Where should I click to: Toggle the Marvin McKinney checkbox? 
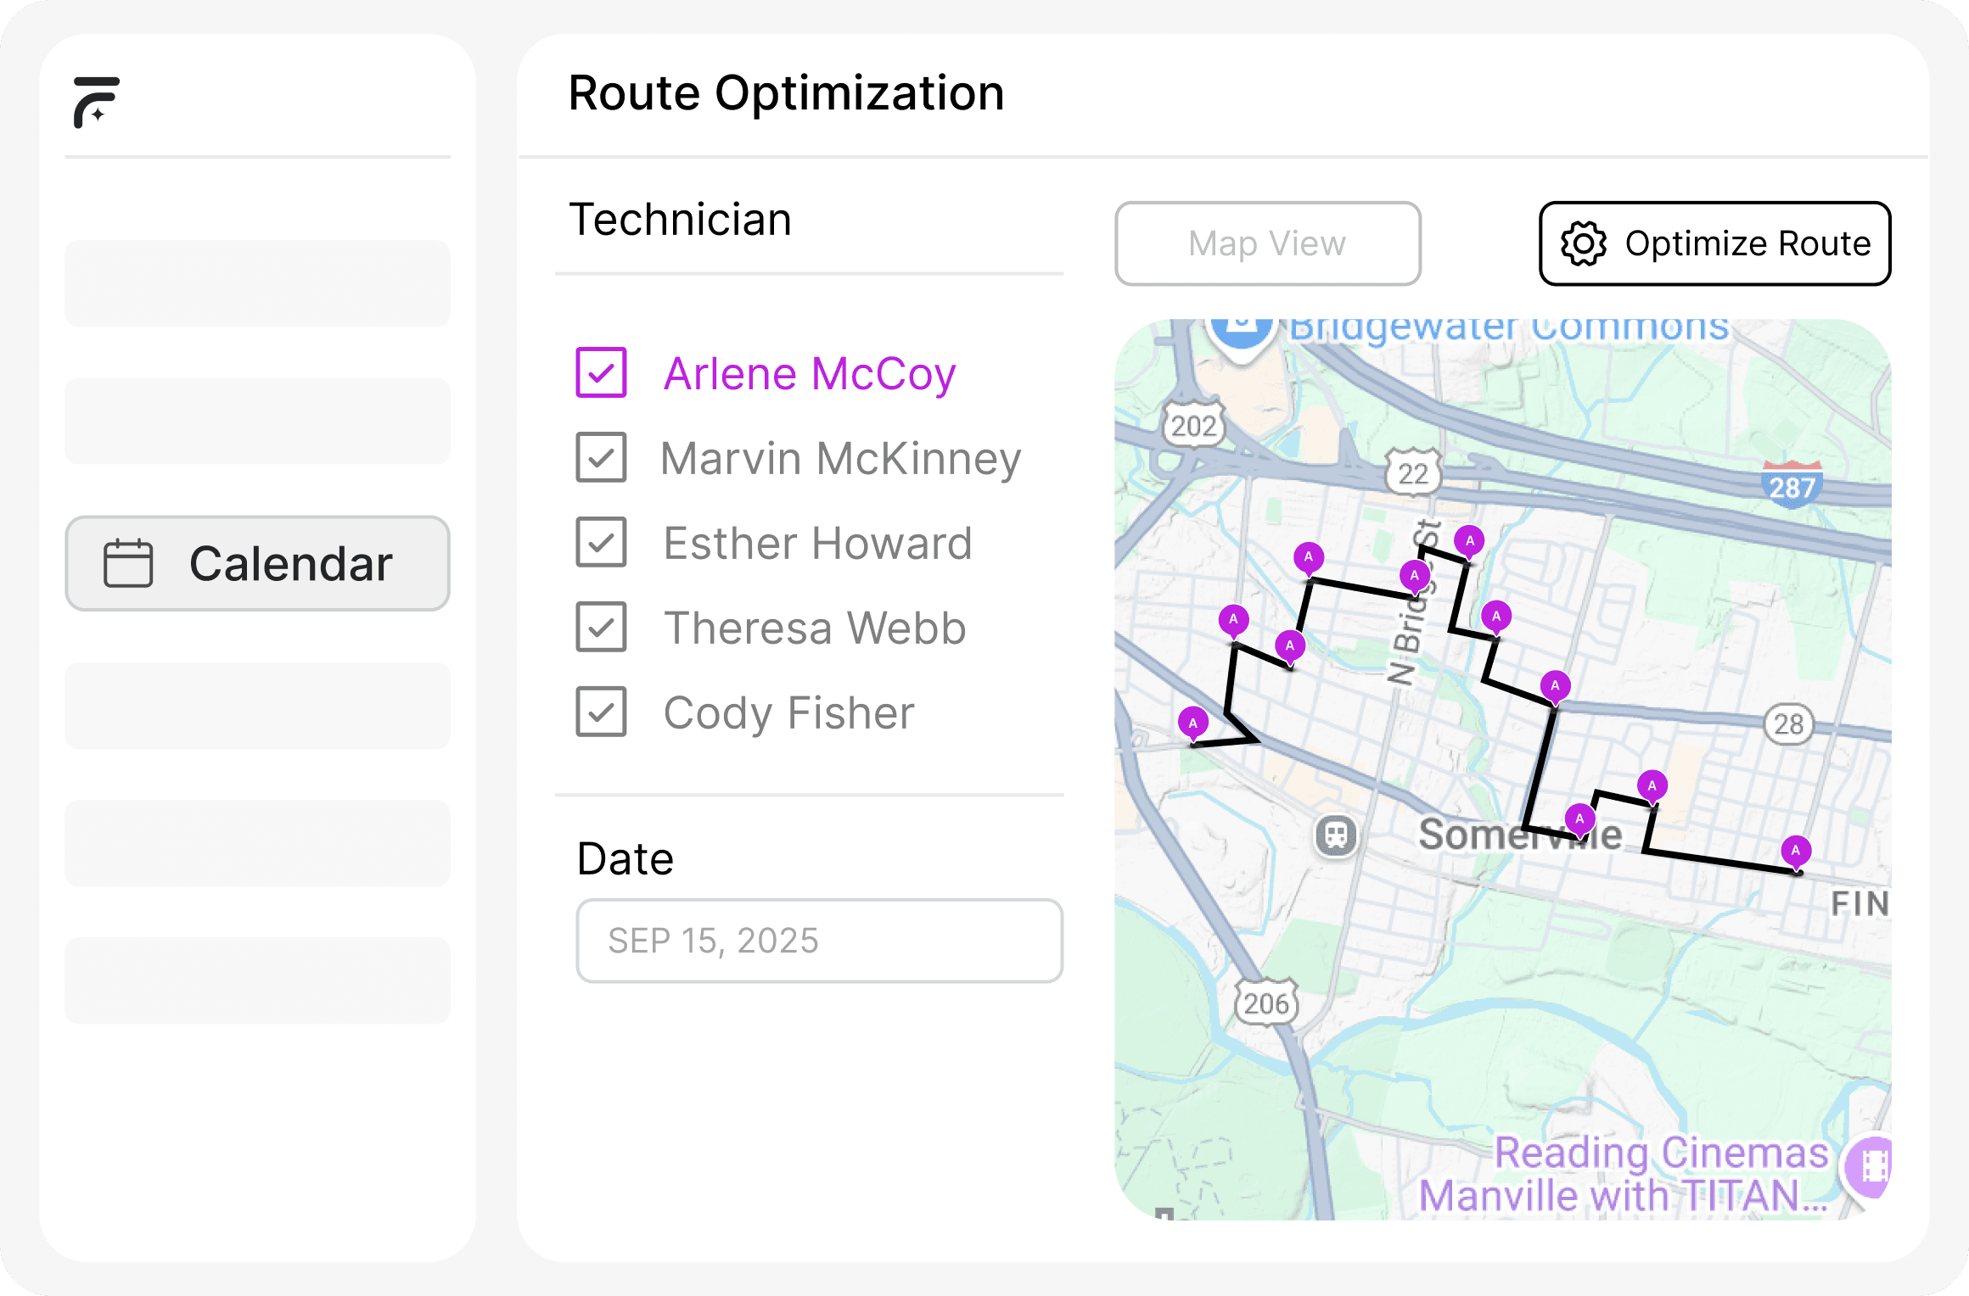(x=601, y=457)
